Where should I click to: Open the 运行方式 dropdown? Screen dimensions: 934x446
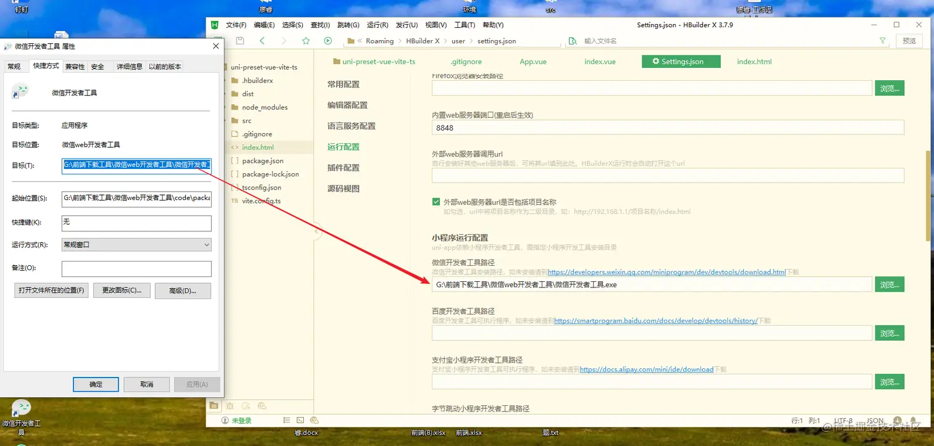pyautogui.click(x=137, y=245)
